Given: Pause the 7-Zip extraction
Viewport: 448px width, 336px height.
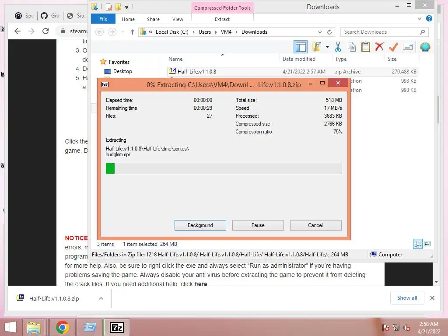Looking at the screenshot, I should (x=258, y=225).
